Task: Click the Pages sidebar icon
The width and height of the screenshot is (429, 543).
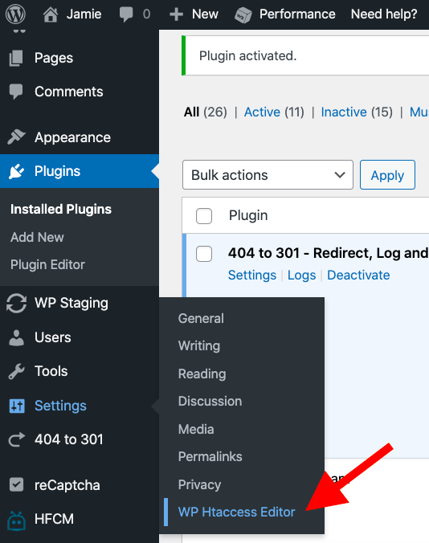Action: (16, 58)
